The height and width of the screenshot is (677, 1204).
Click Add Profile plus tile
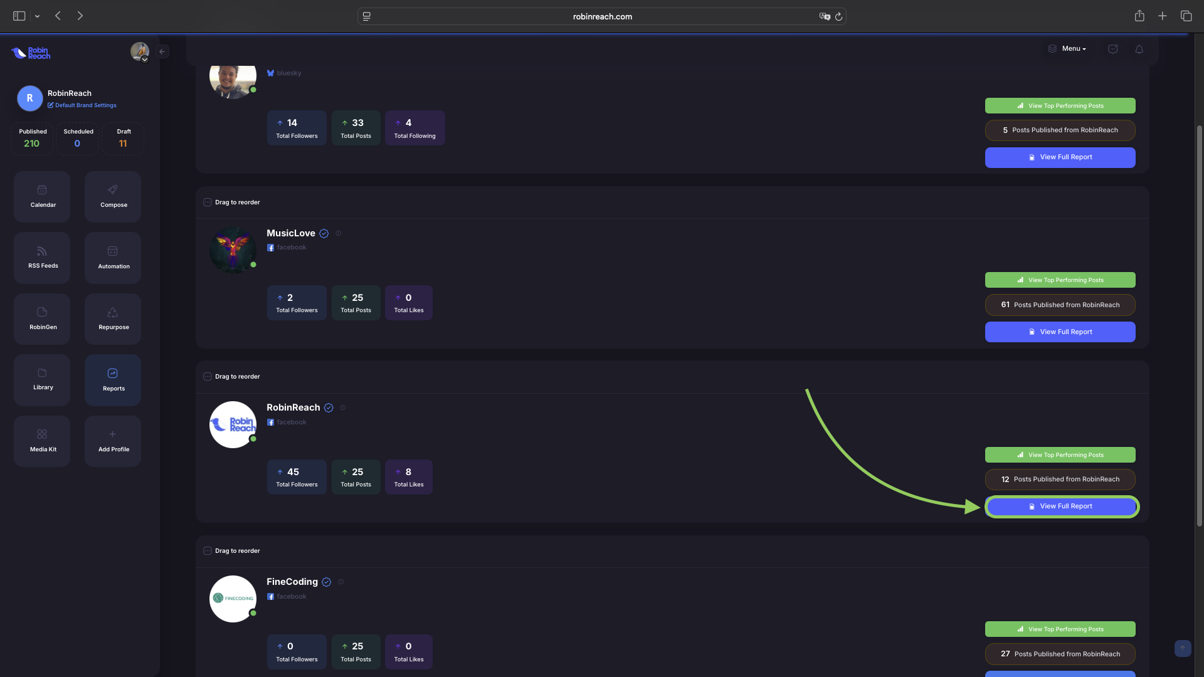point(113,441)
